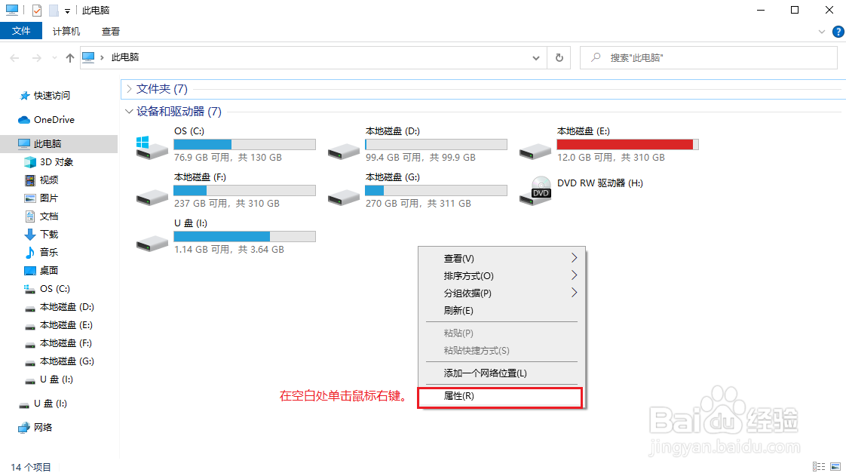Click the refresh icon beside address bar

pyautogui.click(x=559, y=57)
